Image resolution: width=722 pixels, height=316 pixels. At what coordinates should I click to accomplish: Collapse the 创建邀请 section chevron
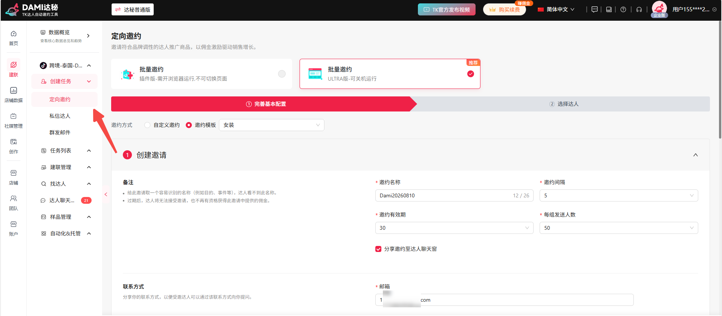[696, 155]
